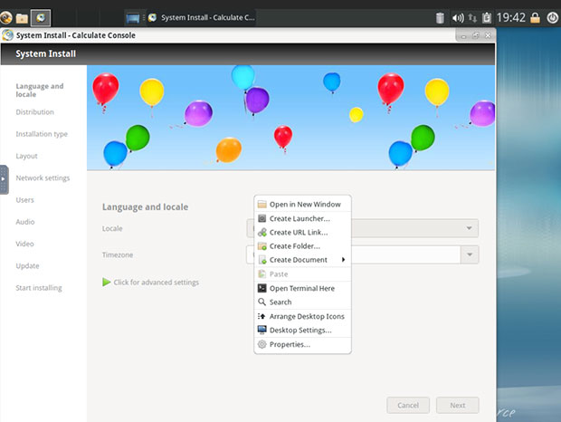The height and width of the screenshot is (422, 561).
Task: Select Distribution step in sidebar
Action: [34, 112]
